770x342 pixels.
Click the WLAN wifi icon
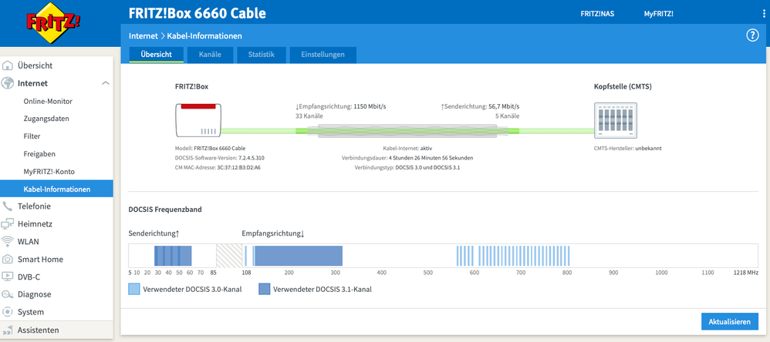click(x=8, y=242)
